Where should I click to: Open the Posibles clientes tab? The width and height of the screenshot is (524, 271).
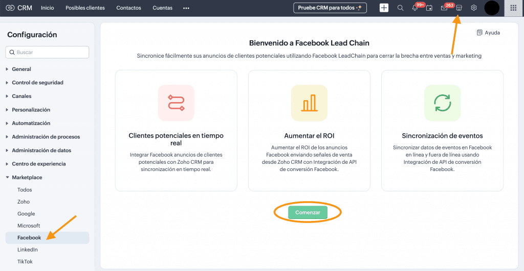[x=85, y=8]
